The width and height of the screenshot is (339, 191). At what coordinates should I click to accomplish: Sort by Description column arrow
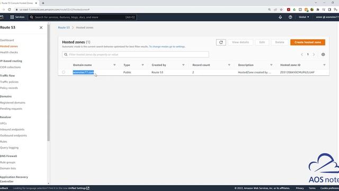(x=271, y=65)
